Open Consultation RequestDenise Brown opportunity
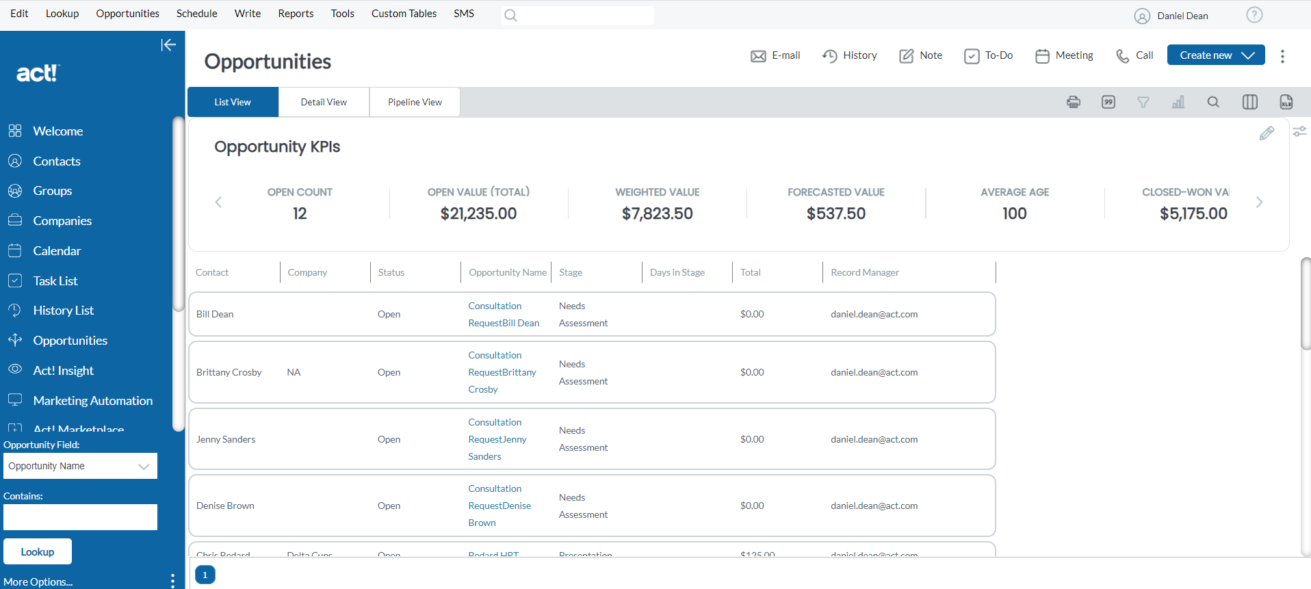 [499, 506]
